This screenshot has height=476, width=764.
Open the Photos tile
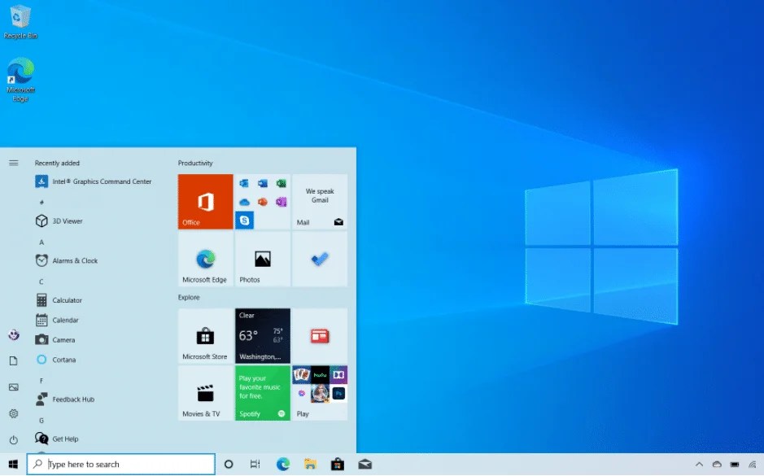(263, 259)
